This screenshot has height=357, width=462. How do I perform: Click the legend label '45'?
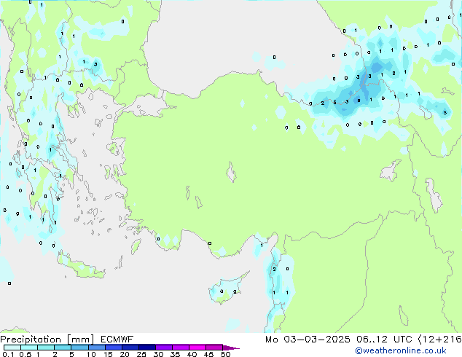pos(208,354)
